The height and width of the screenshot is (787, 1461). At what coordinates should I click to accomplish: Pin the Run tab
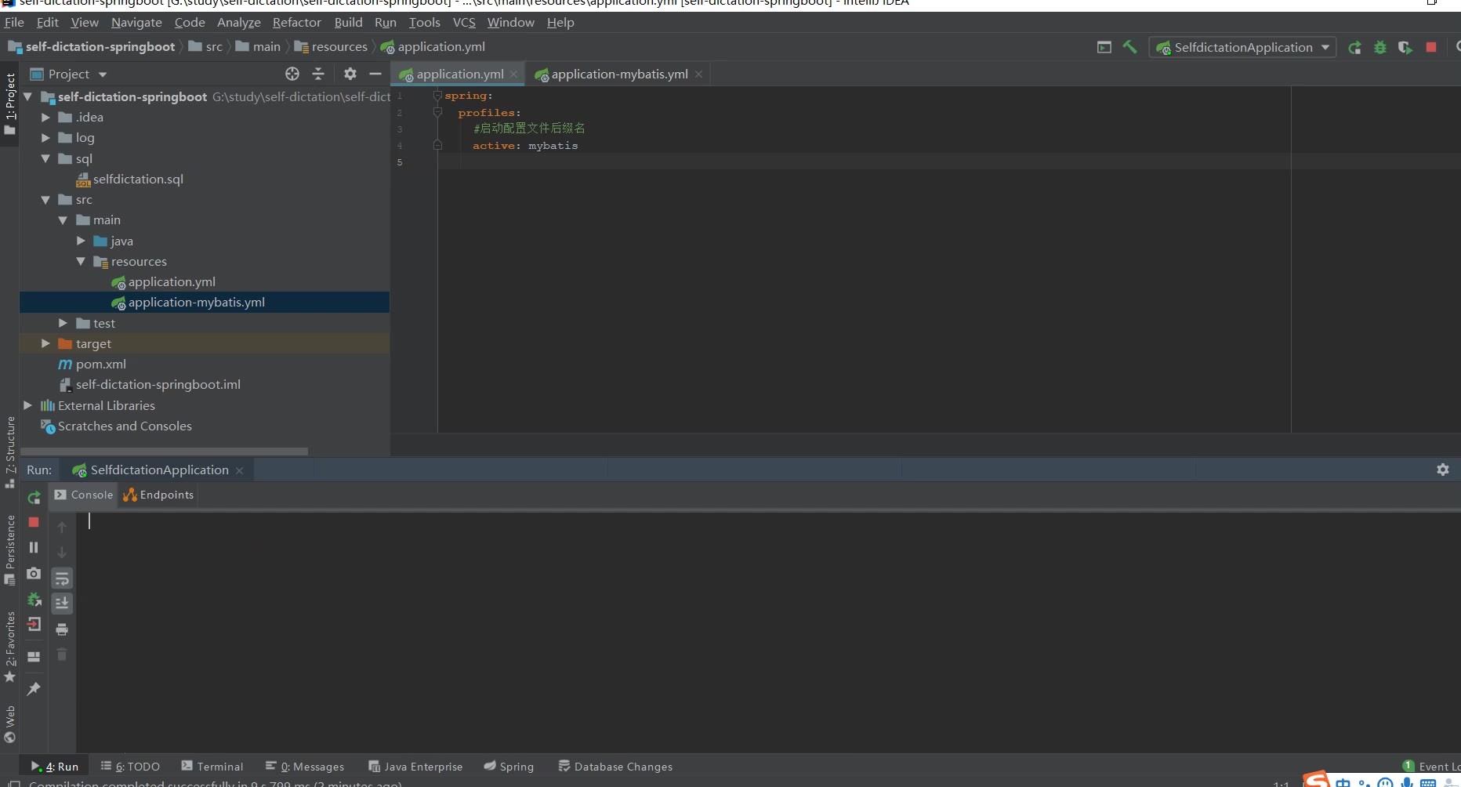[x=34, y=688]
